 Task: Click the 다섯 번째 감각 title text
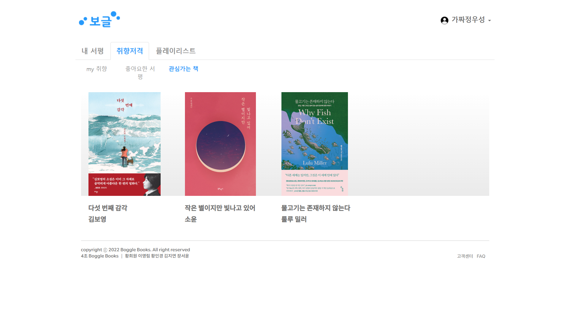coord(108,208)
